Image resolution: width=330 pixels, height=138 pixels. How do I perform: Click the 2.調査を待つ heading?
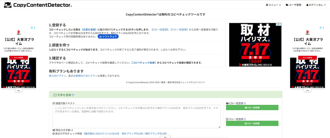pos(59,45)
